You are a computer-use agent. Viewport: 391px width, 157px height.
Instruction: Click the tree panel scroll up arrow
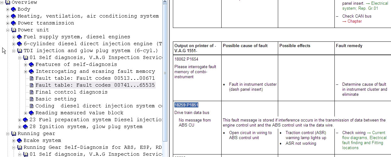[165, 2]
